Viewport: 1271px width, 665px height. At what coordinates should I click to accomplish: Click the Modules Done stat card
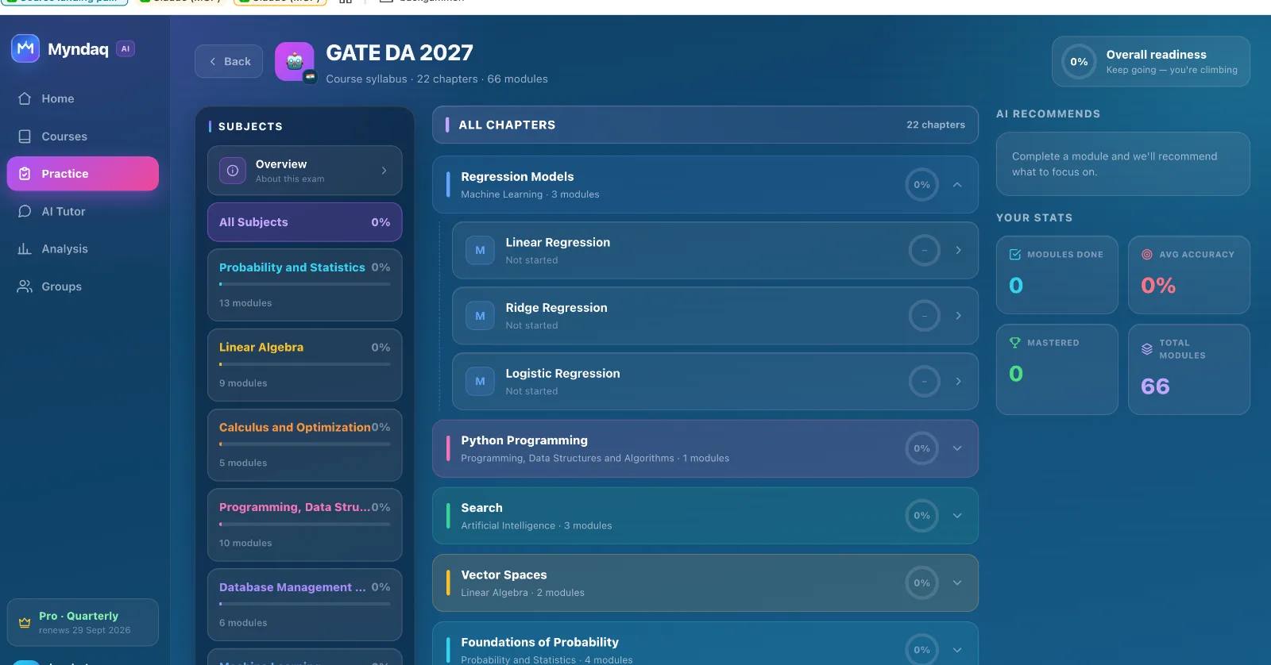pyautogui.click(x=1057, y=275)
